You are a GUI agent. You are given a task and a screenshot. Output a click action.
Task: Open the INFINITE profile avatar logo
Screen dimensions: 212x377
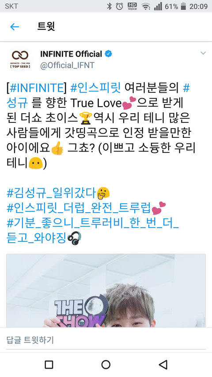pyautogui.click(x=20, y=59)
